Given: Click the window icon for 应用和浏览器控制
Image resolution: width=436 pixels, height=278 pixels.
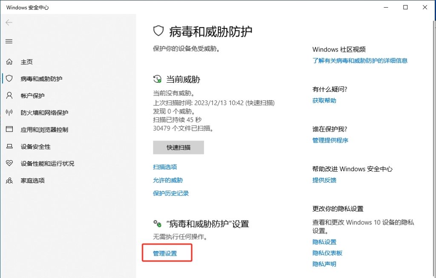Looking at the screenshot, I should [x=9, y=129].
